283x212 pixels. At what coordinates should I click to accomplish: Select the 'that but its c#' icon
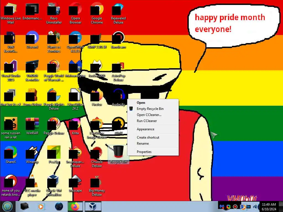click(11, 97)
